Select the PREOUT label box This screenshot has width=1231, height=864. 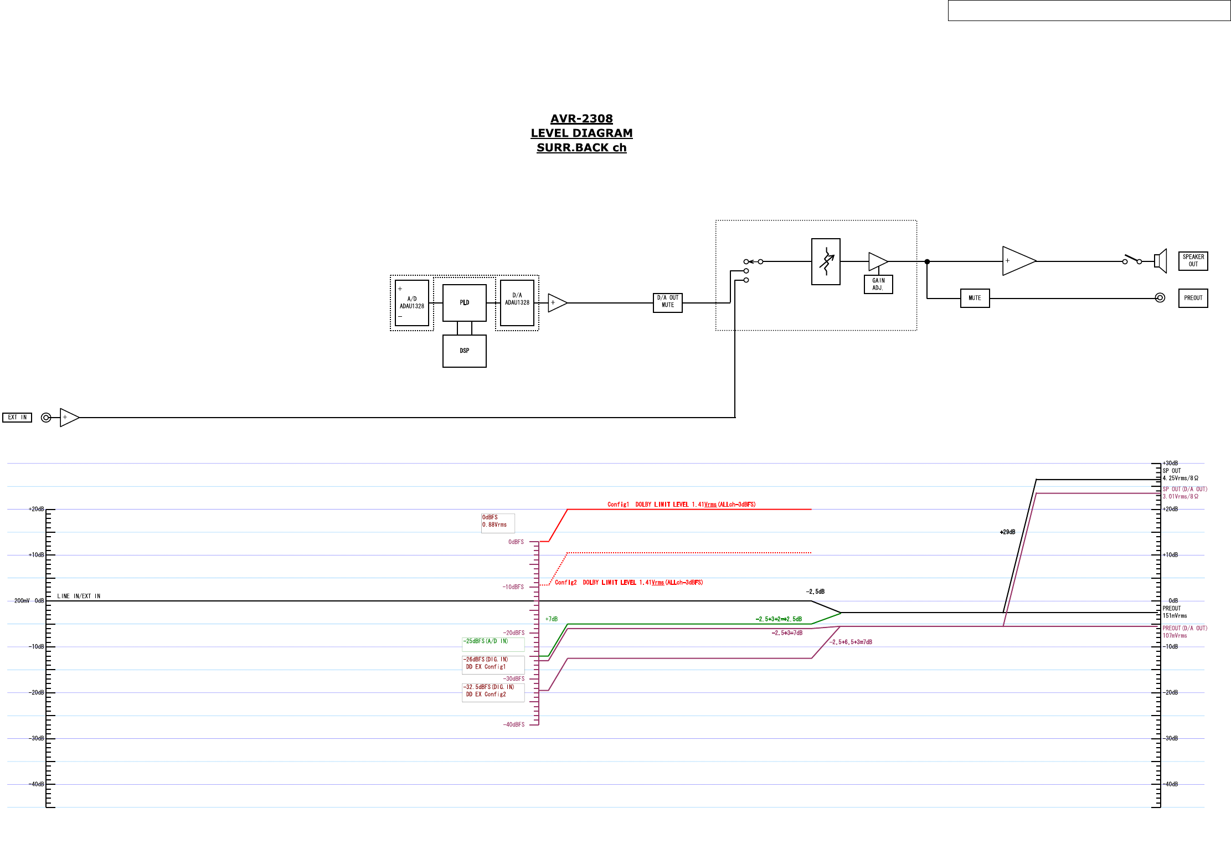point(1193,298)
